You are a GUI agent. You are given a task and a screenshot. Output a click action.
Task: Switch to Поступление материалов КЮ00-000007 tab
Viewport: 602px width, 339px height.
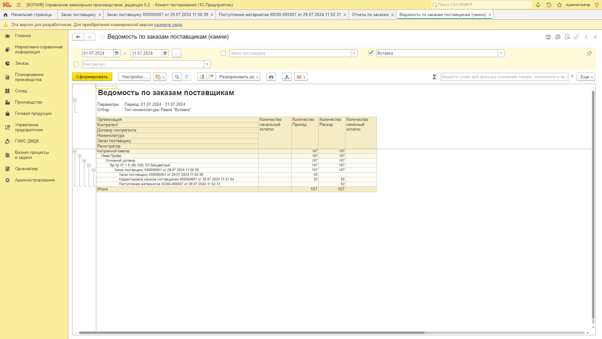point(280,15)
